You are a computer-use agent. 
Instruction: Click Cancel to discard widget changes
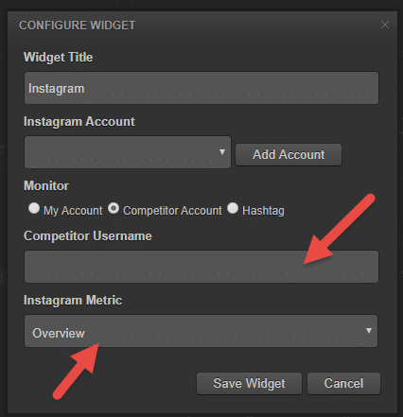[x=343, y=384]
